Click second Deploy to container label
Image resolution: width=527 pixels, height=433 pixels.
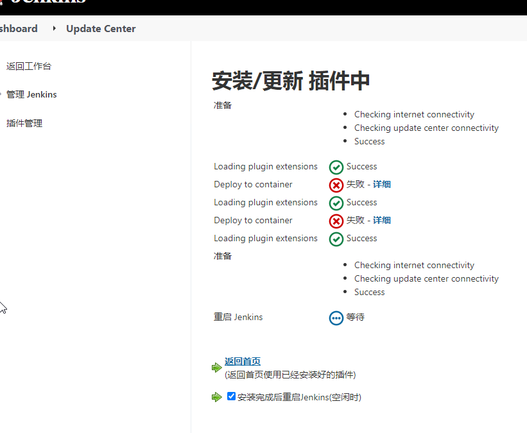253,220
